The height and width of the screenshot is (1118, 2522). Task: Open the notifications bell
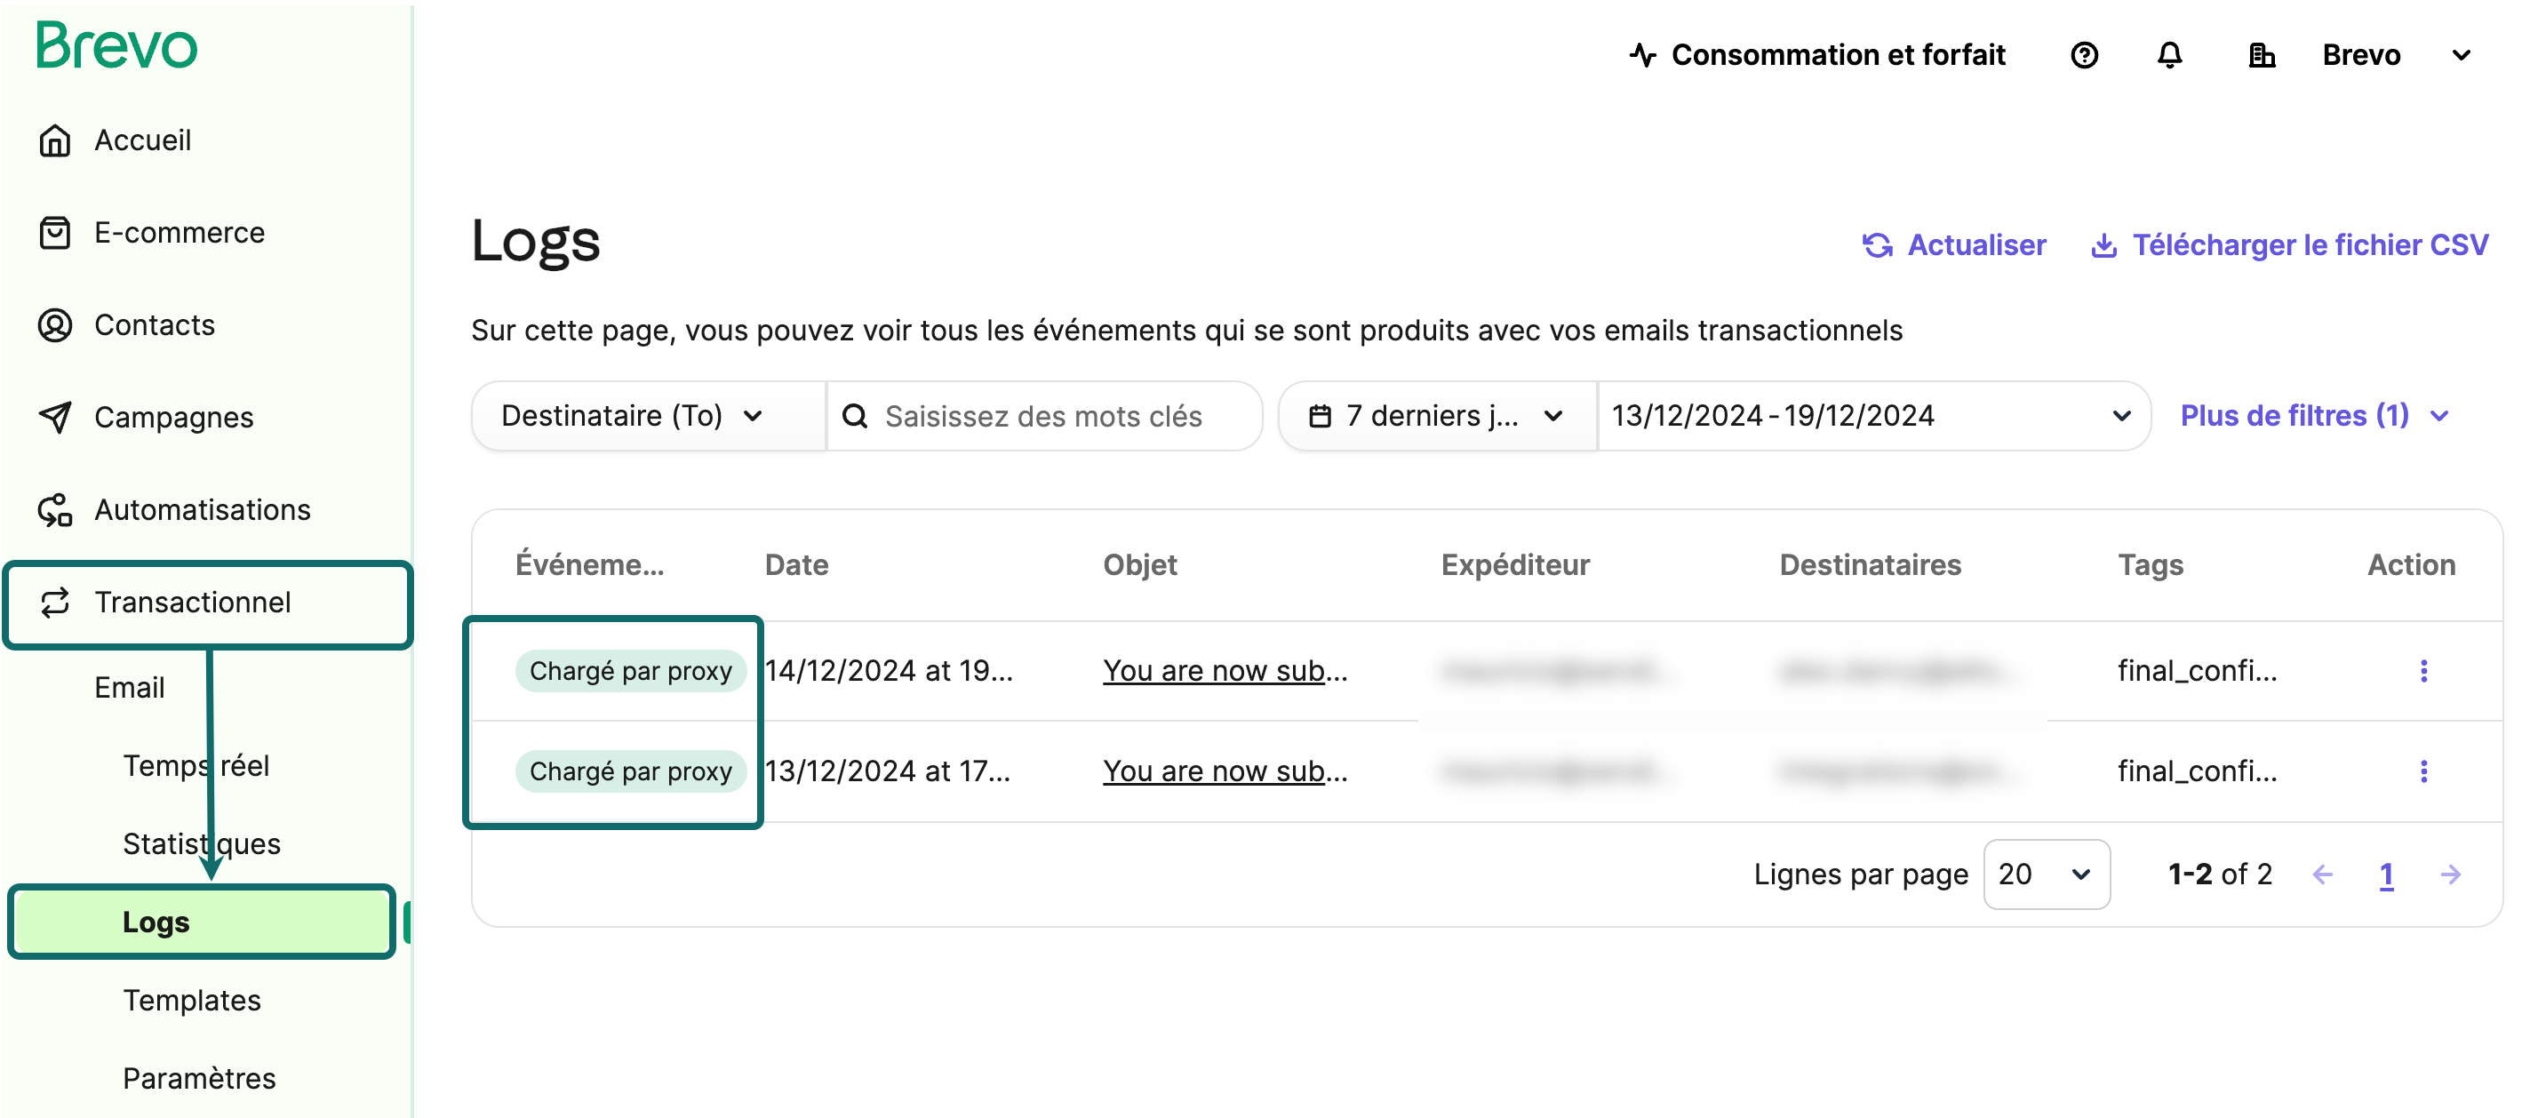(2169, 56)
